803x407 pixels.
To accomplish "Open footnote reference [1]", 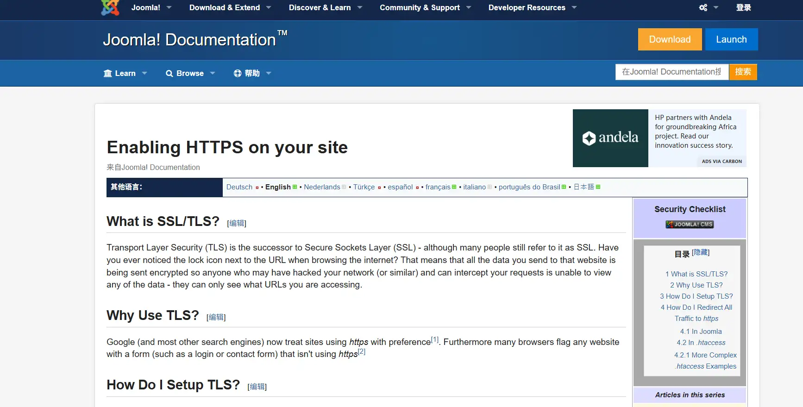I will pos(435,339).
